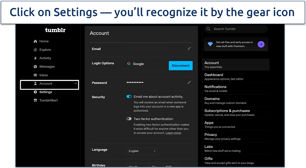Open Home in the left menu

44,41
